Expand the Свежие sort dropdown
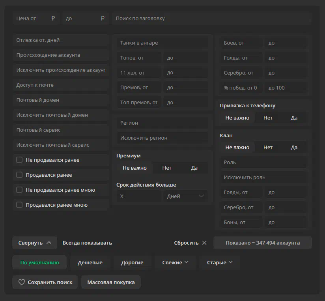325x301 pixels. coord(175,262)
